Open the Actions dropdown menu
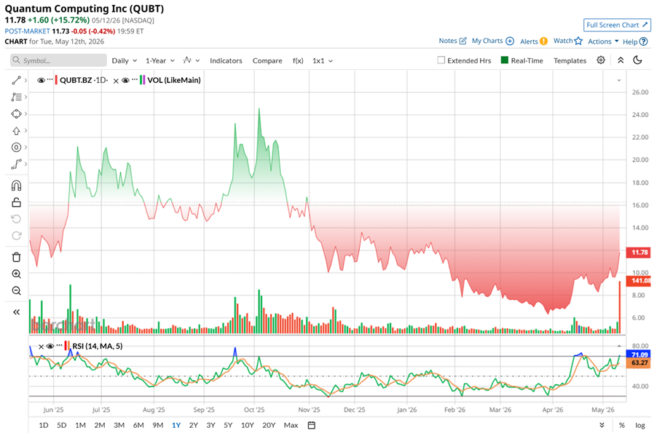The width and height of the screenshot is (657, 433). coord(603,41)
